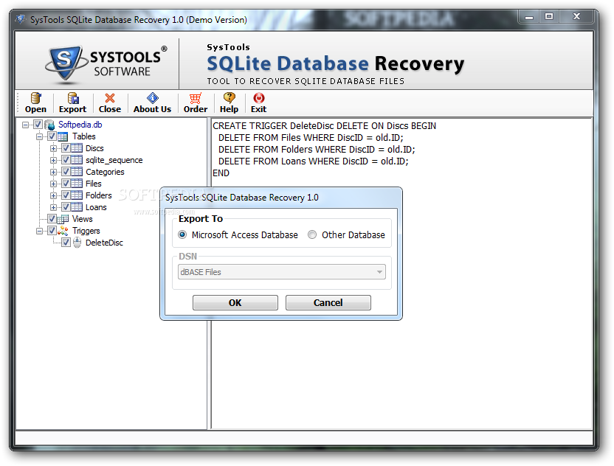
Task: Minimize the SysTools application window
Action: click(x=529, y=17)
